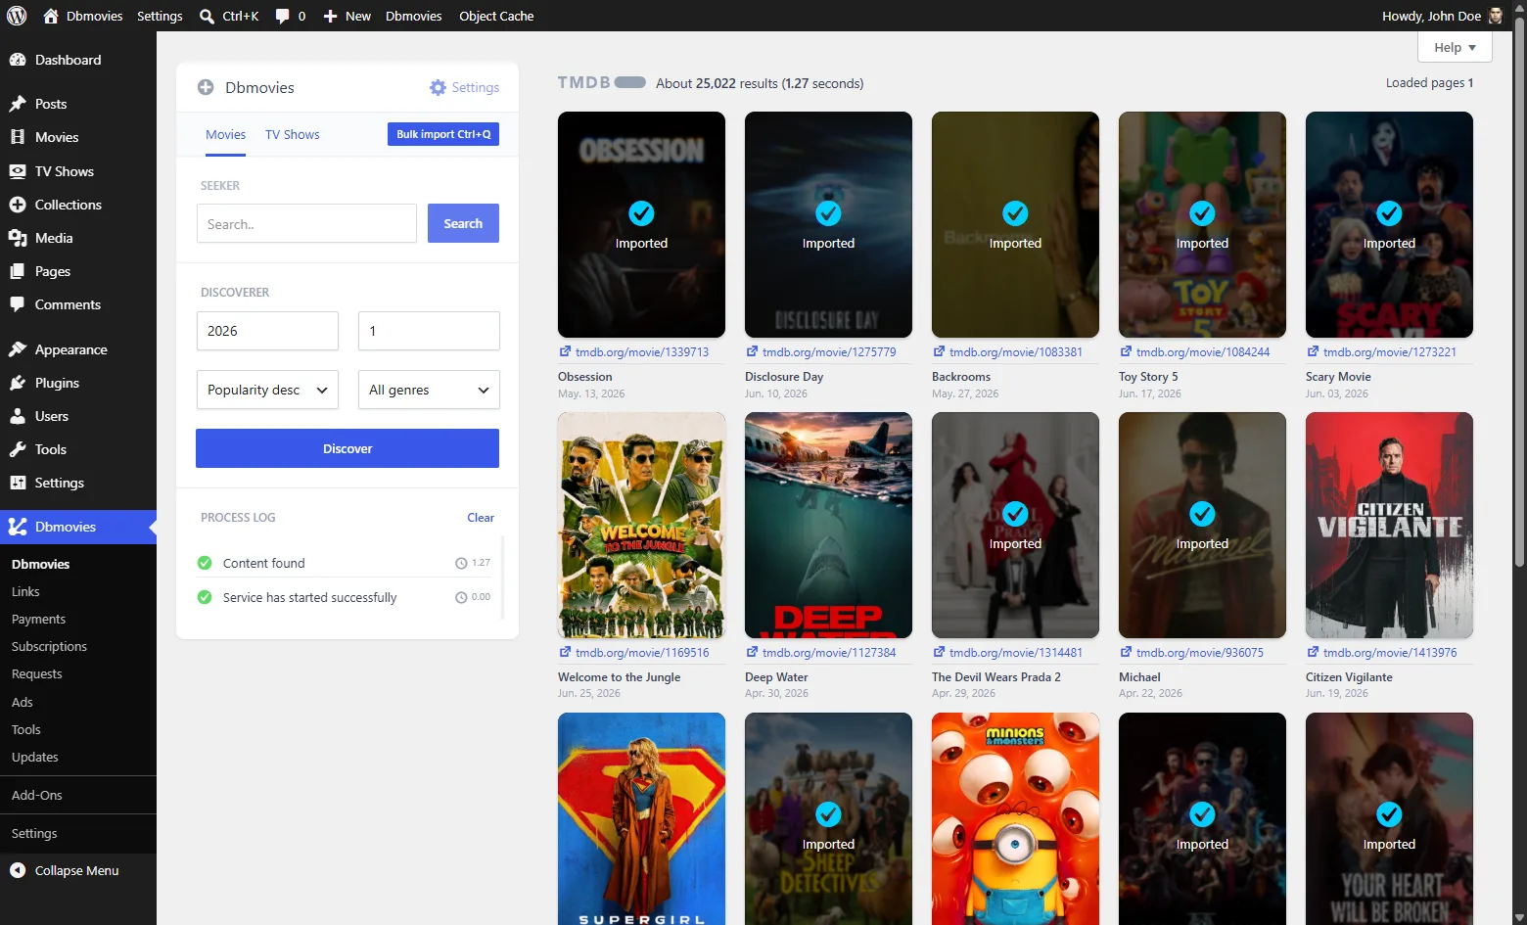Select the Supergirl poster

click(x=641, y=818)
